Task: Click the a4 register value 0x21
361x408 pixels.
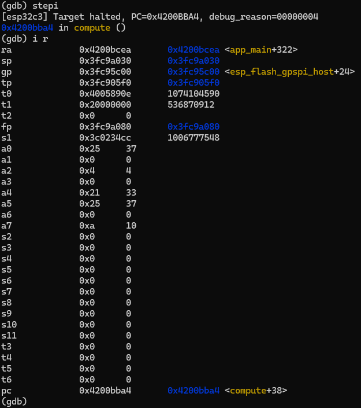Action: click(90, 193)
